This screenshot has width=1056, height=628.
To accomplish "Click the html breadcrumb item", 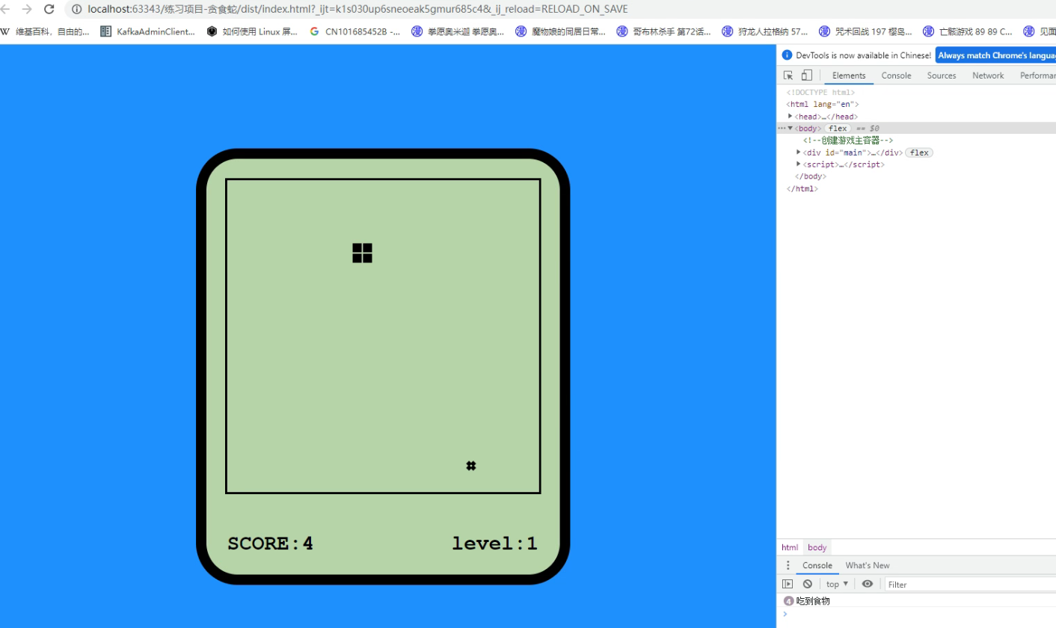I will 790,547.
